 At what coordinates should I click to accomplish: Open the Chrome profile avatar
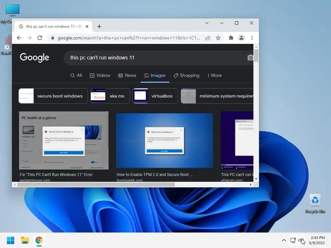click(241, 38)
